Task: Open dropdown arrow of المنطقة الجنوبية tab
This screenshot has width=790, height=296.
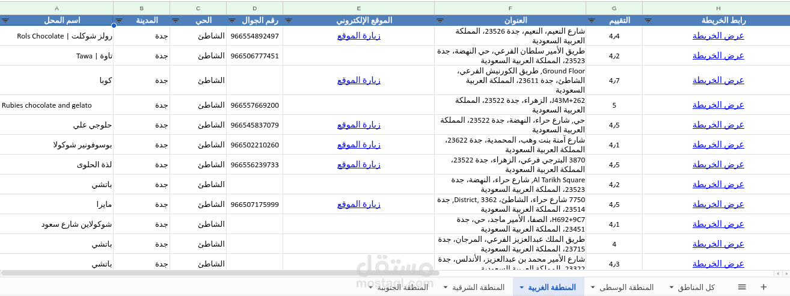Action: 370,288
